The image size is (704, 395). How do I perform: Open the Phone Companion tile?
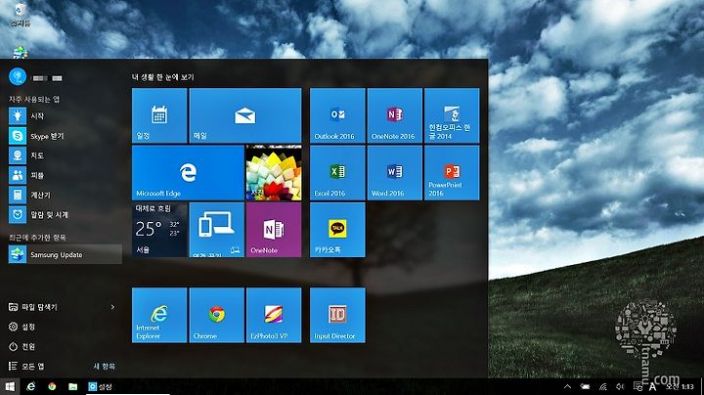217,230
